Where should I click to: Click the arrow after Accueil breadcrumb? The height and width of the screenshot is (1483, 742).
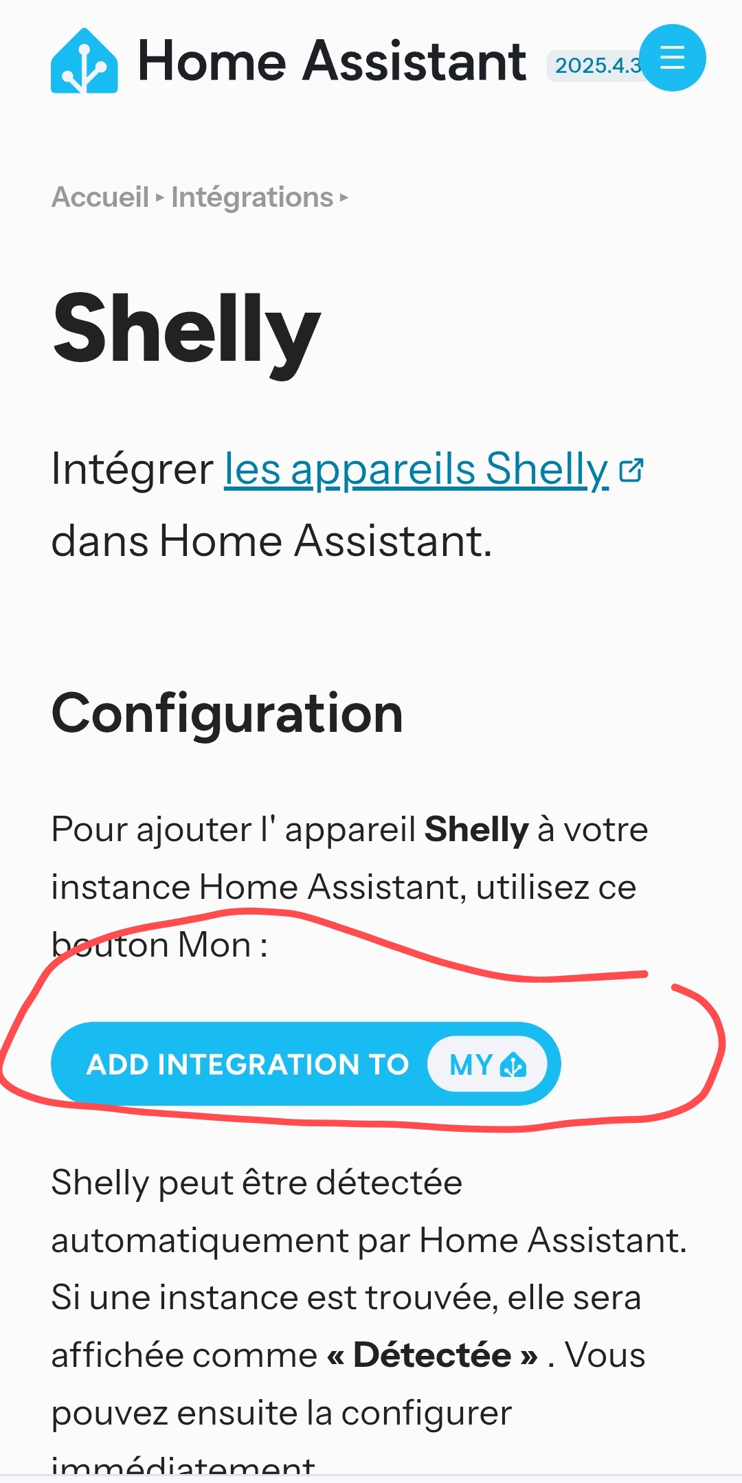coord(160,198)
